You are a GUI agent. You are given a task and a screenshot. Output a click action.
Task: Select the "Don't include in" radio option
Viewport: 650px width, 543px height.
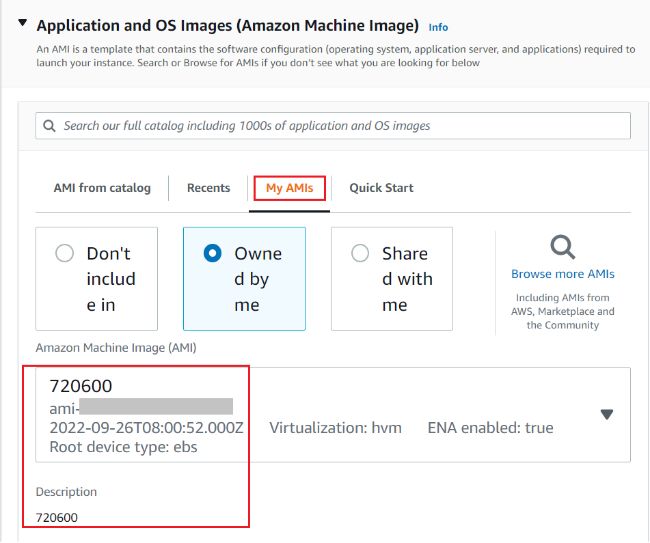tap(64, 254)
